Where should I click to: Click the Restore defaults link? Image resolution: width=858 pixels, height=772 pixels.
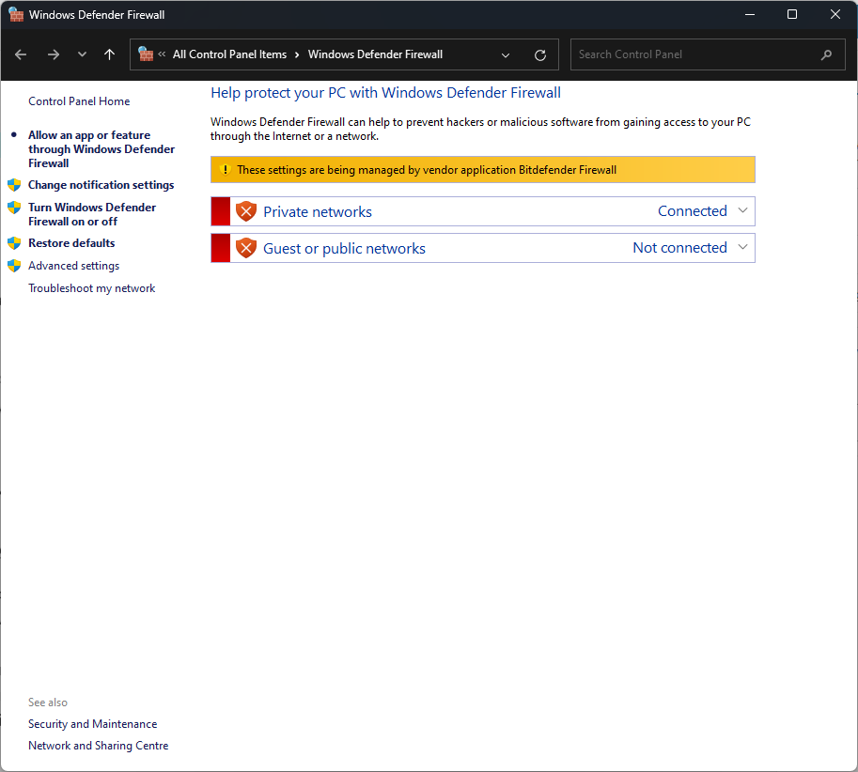coord(71,243)
